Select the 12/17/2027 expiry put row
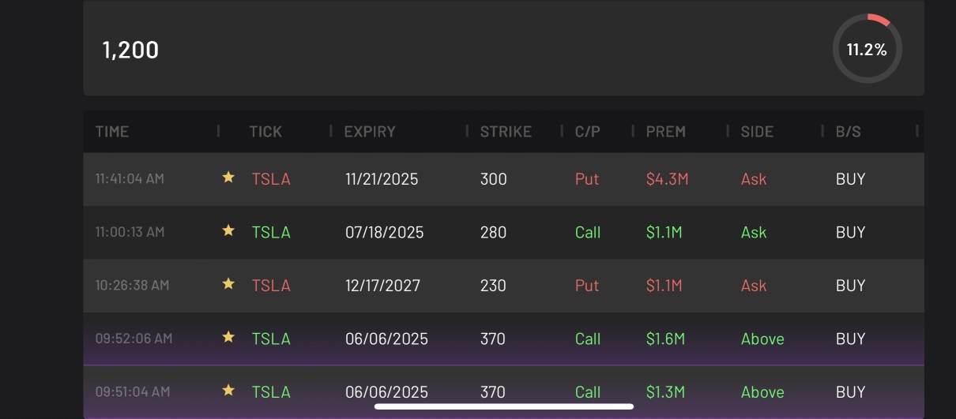This screenshot has height=419, width=956. (382, 286)
